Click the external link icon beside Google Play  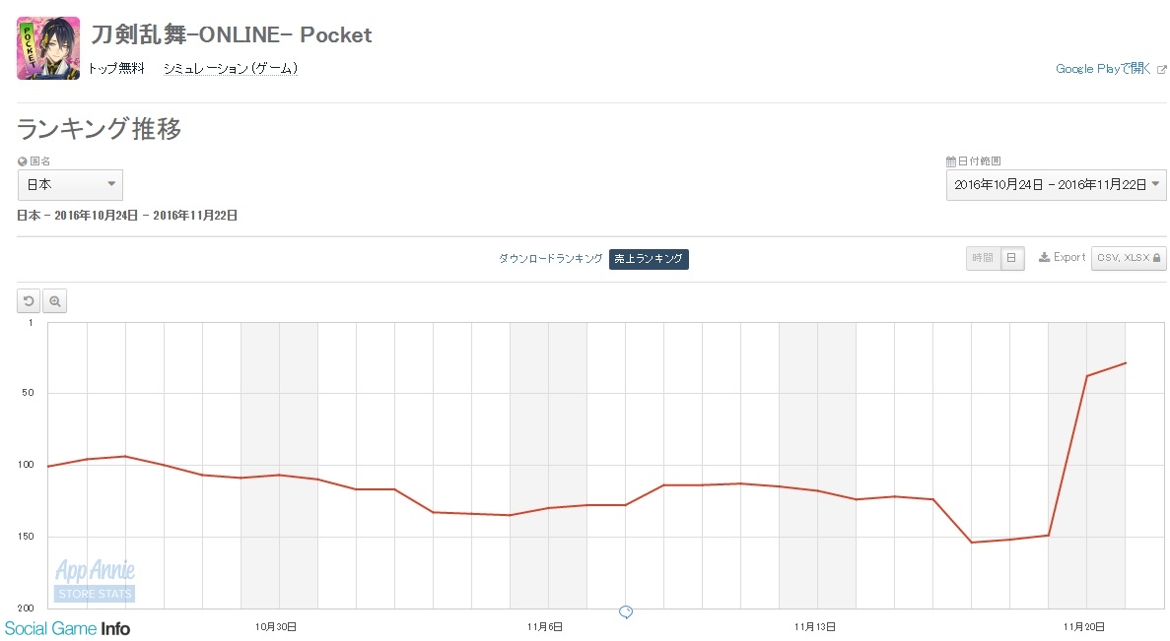[x=1162, y=69]
